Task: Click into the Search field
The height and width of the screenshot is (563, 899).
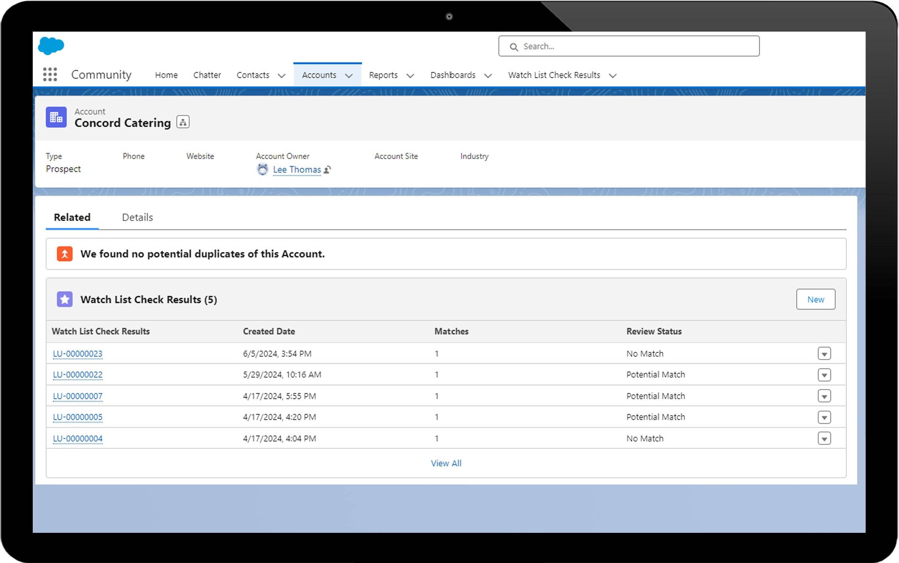Action: (634, 47)
